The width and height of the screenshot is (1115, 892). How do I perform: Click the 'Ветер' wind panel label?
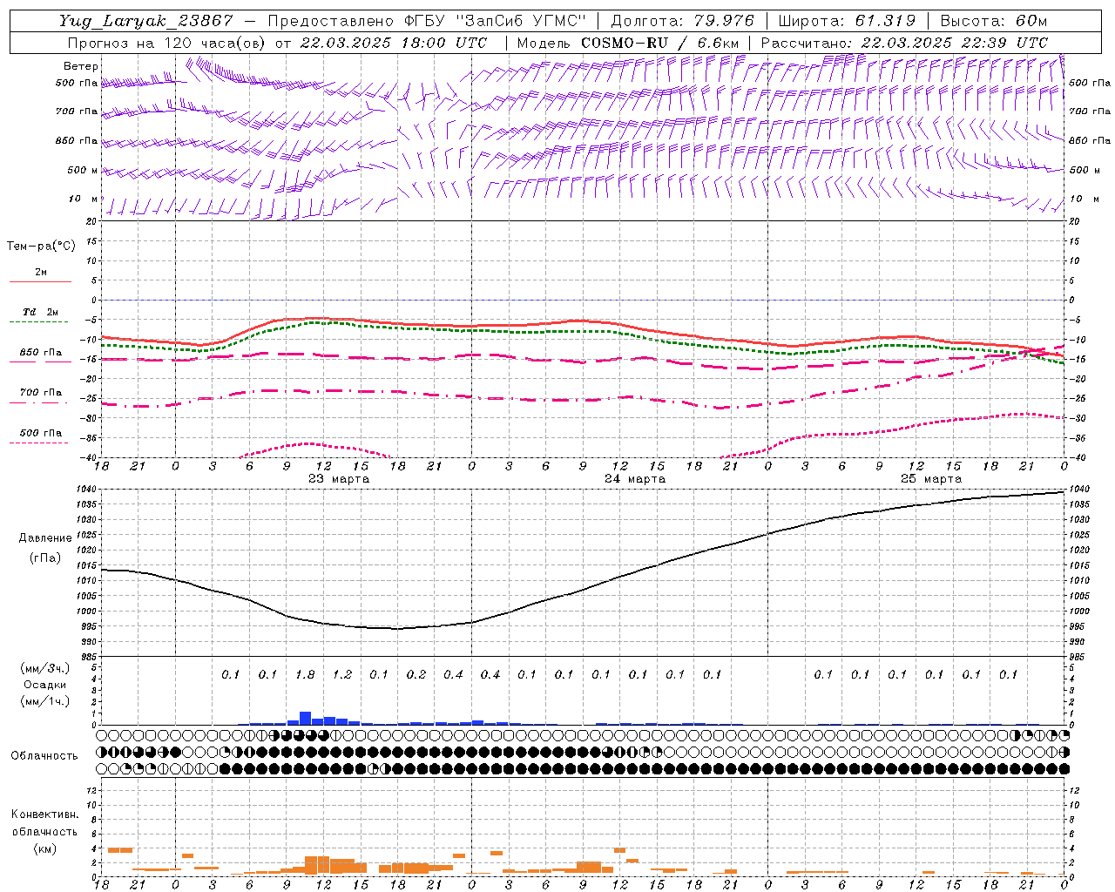[x=80, y=66]
